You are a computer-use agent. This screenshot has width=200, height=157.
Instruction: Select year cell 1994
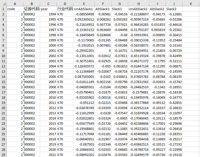pos(48,14)
